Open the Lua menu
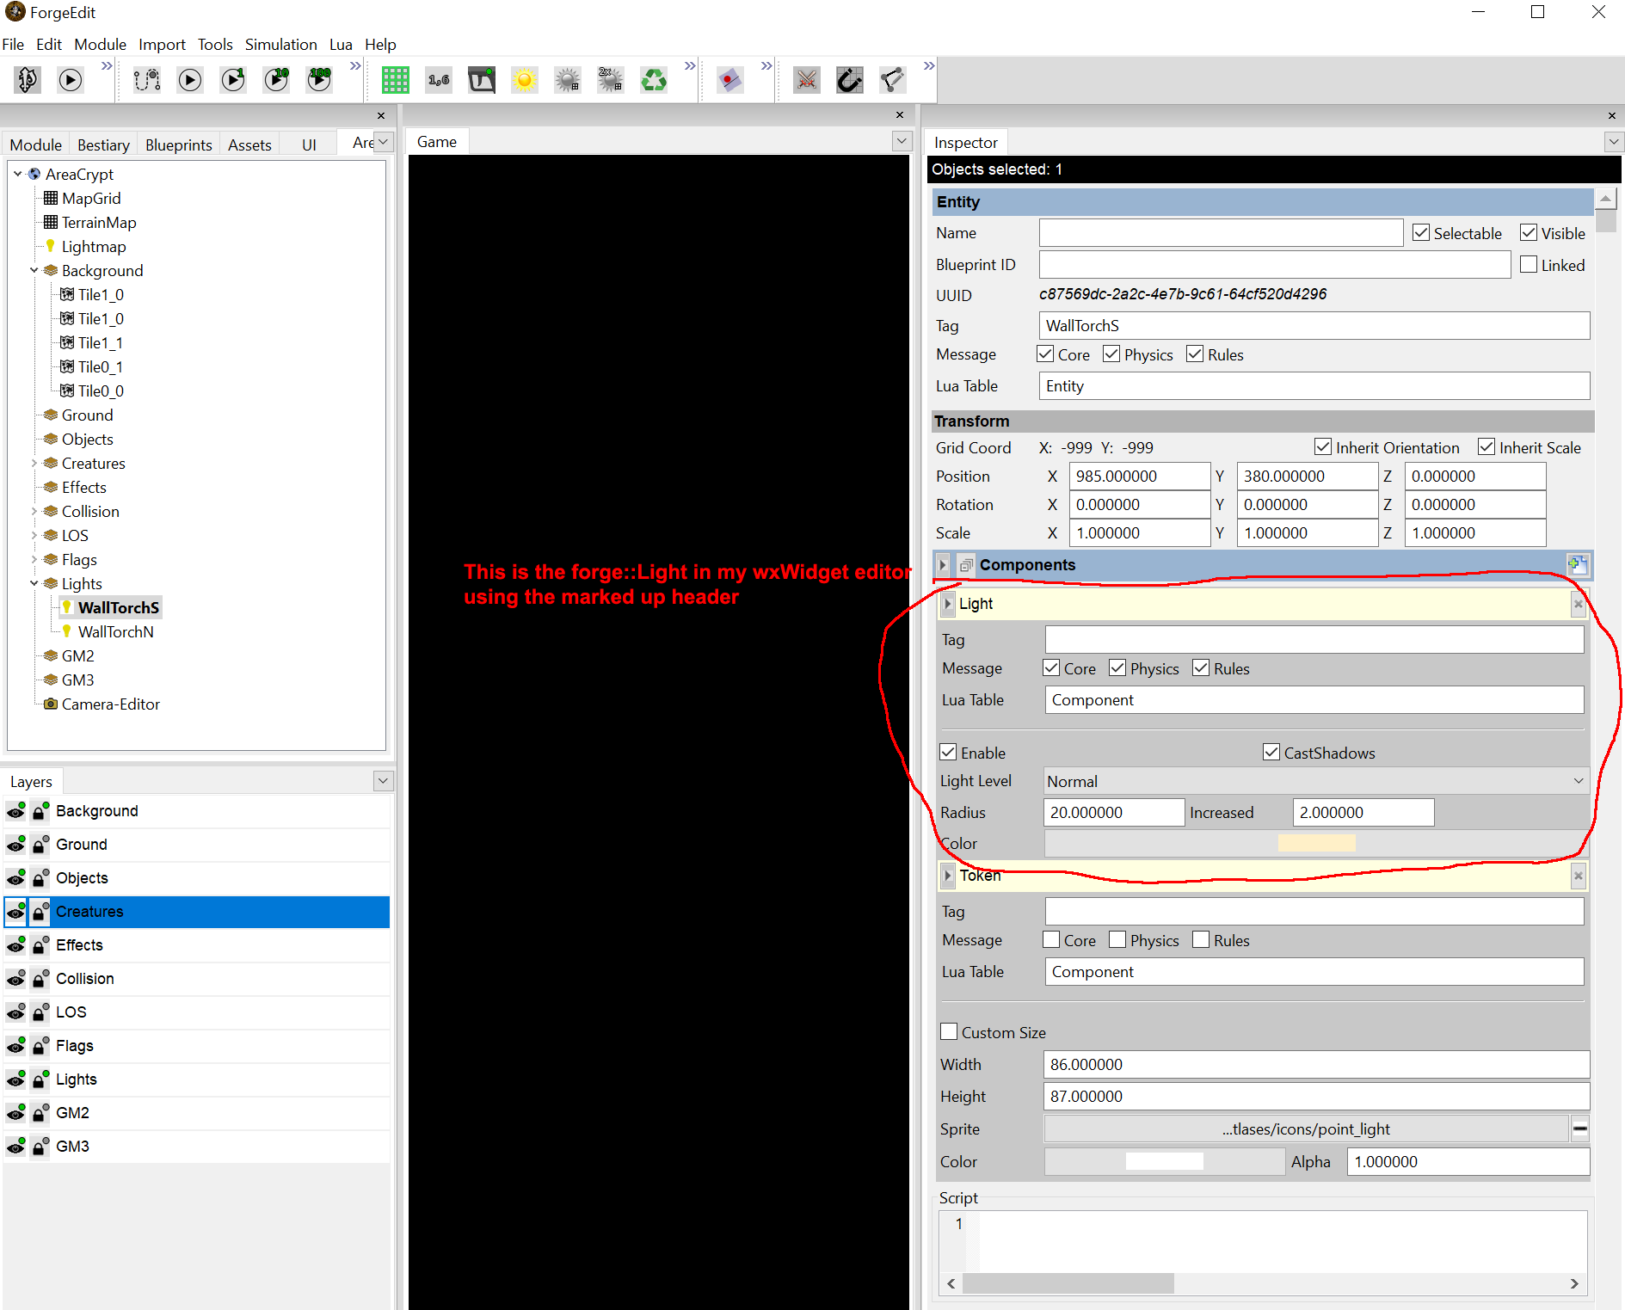This screenshot has height=1310, width=1625. point(341,44)
